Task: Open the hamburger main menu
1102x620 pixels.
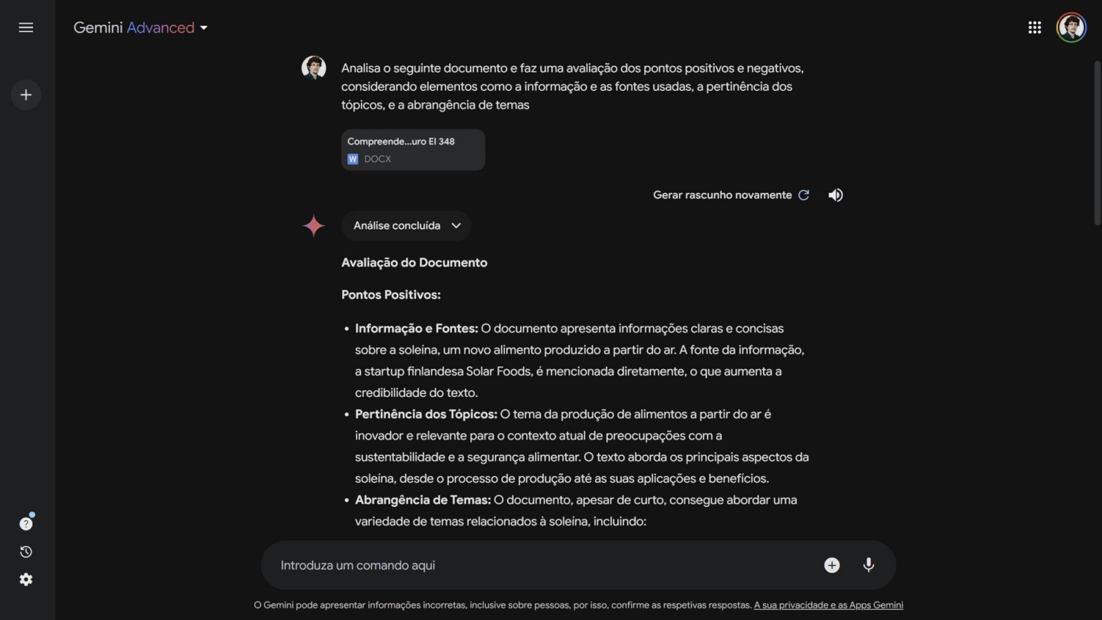Action: pos(26,28)
